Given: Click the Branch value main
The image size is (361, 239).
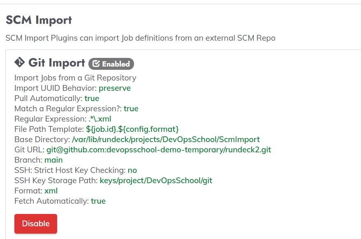Looking at the screenshot, I should [x=53, y=160].
